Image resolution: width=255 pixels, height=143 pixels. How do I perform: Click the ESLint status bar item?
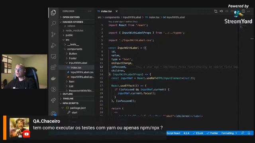(x=198, y=133)
